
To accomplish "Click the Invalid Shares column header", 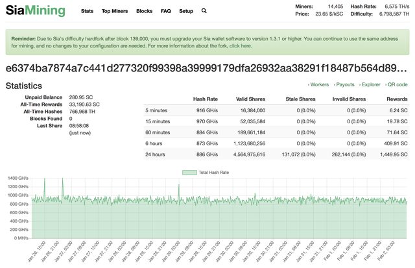I will click(349, 99).
